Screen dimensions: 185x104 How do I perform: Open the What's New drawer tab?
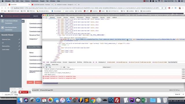55,65
